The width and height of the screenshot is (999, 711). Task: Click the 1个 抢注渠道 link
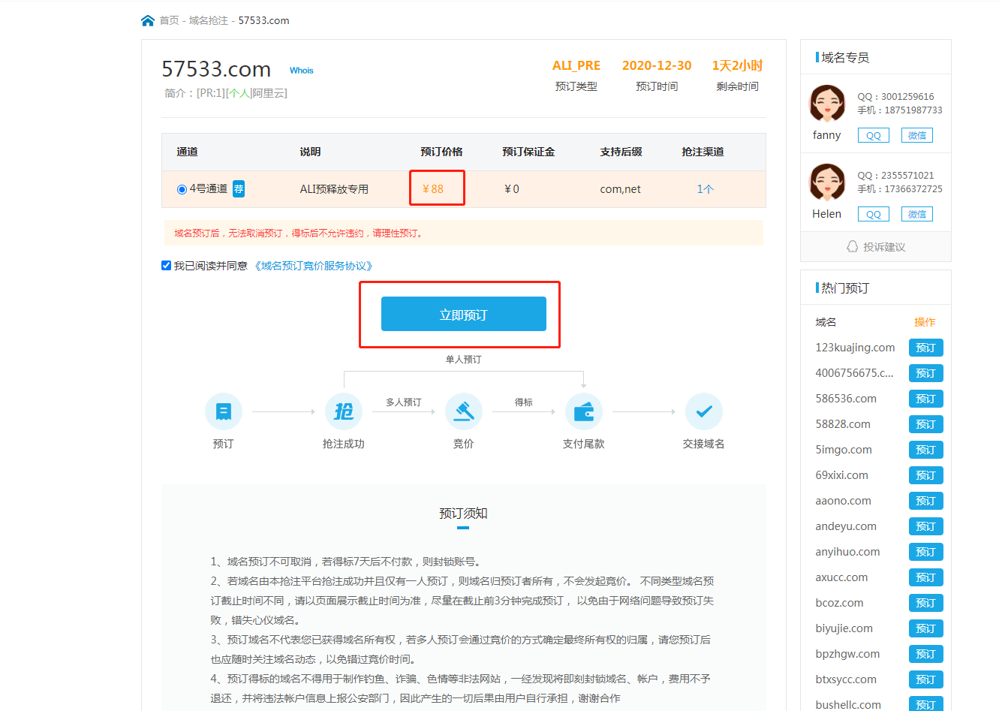(705, 189)
